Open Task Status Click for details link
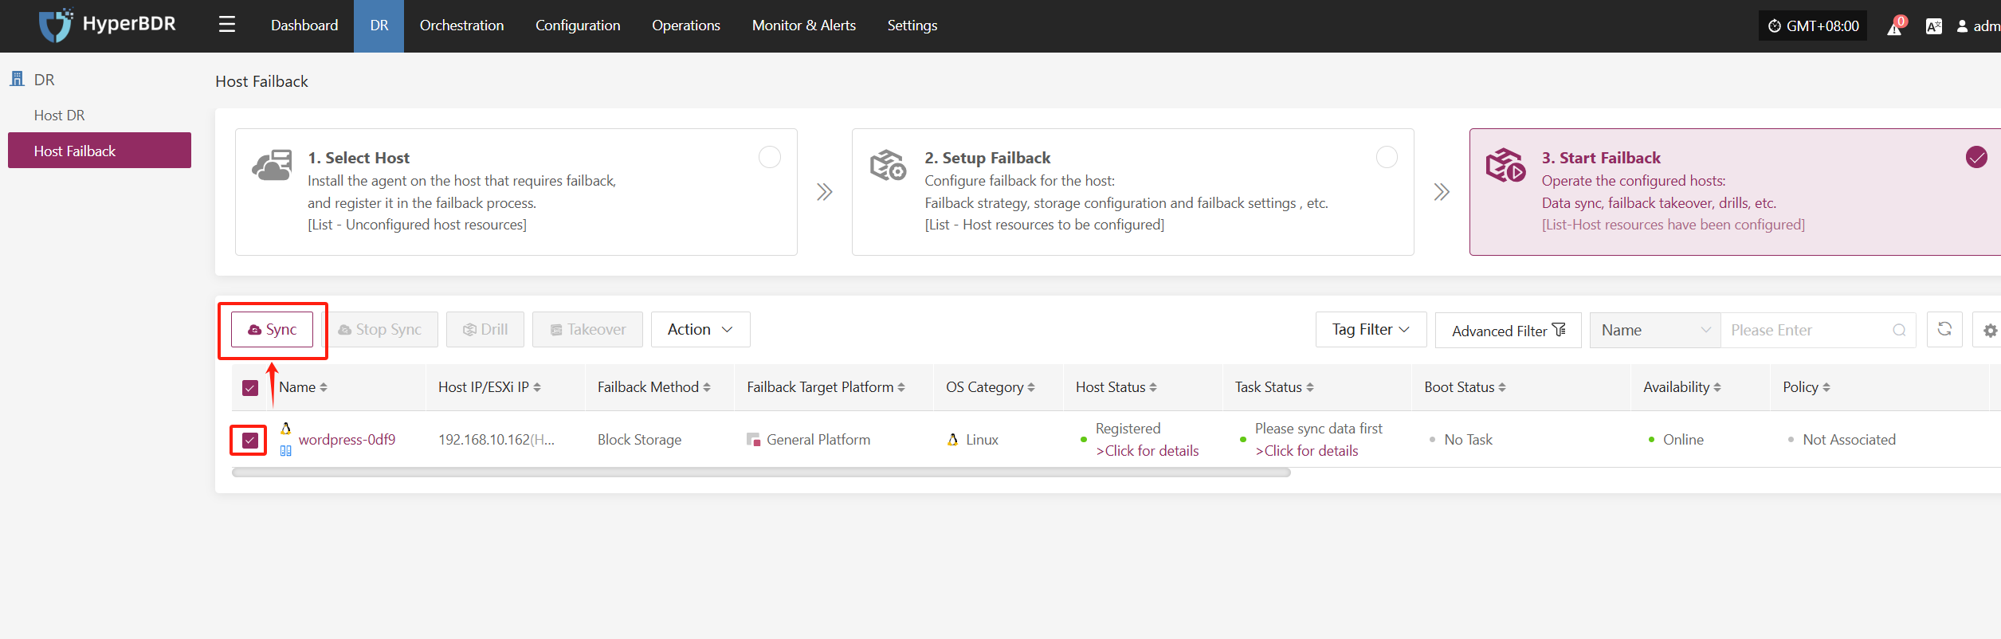The height and width of the screenshot is (639, 2001). pyautogui.click(x=1307, y=451)
